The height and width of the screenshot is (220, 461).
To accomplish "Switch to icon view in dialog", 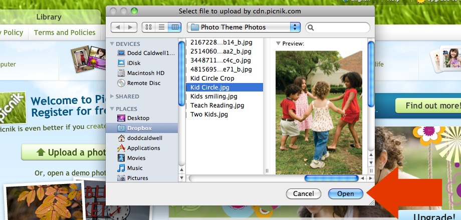I will [x=148, y=27].
